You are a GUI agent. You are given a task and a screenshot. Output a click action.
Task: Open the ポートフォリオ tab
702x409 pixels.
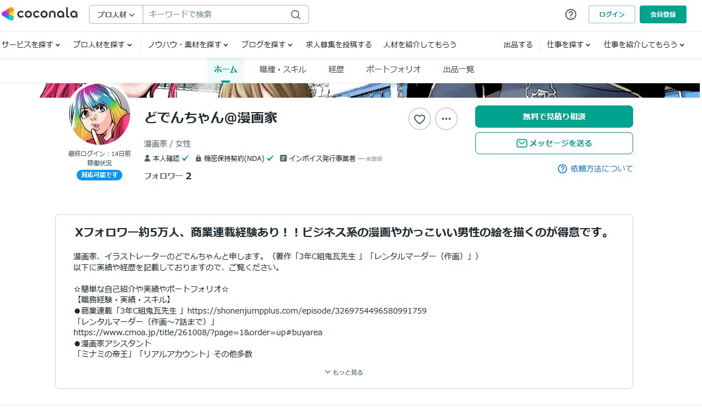click(394, 69)
